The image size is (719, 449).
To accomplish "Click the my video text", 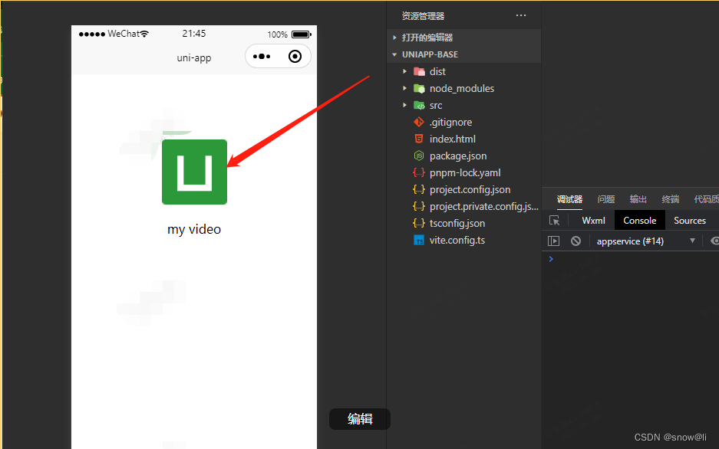I will [194, 229].
